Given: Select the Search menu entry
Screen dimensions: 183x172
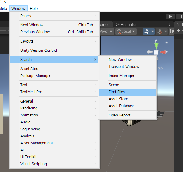Looking at the screenshot, I should [54, 60].
